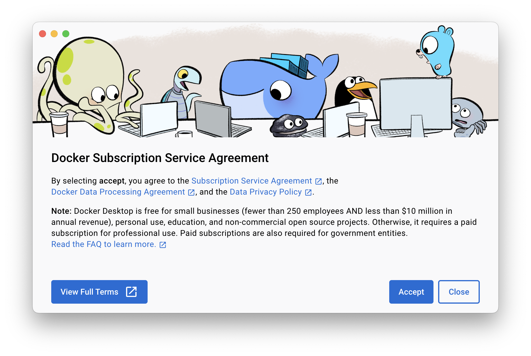531x356 pixels.
Task: Open the Docker Data Processing Agreement link
Action: [118, 192]
